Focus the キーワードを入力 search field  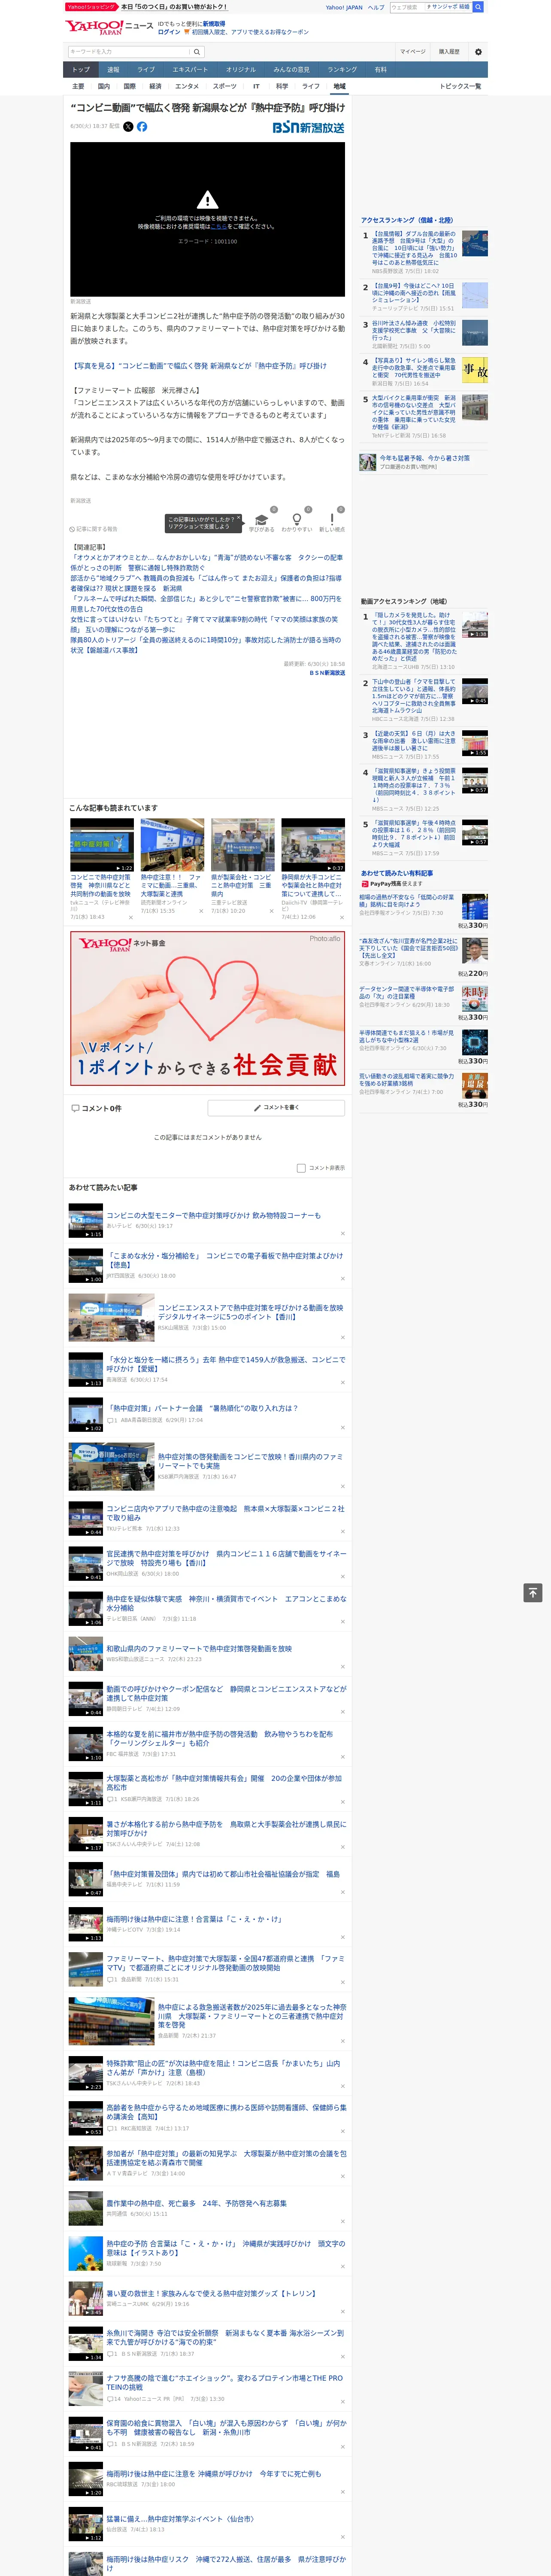(129, 52)
